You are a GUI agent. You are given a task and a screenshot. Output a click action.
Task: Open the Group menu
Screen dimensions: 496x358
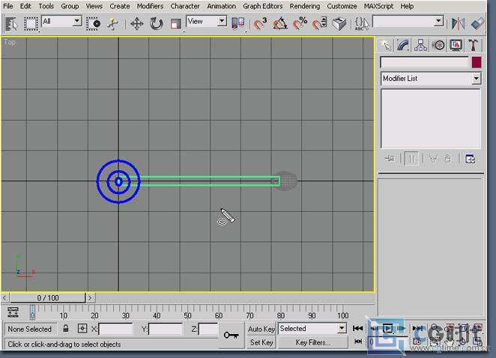(x=70, y=6)
